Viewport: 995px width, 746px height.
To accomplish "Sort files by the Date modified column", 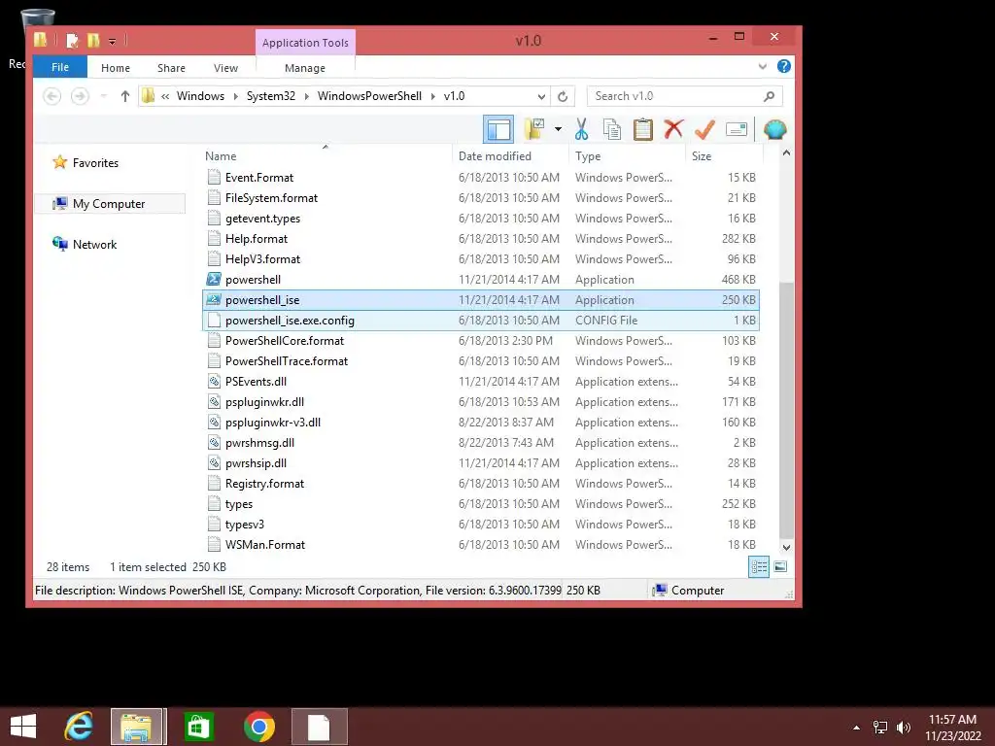I will [x=511, y=156].
